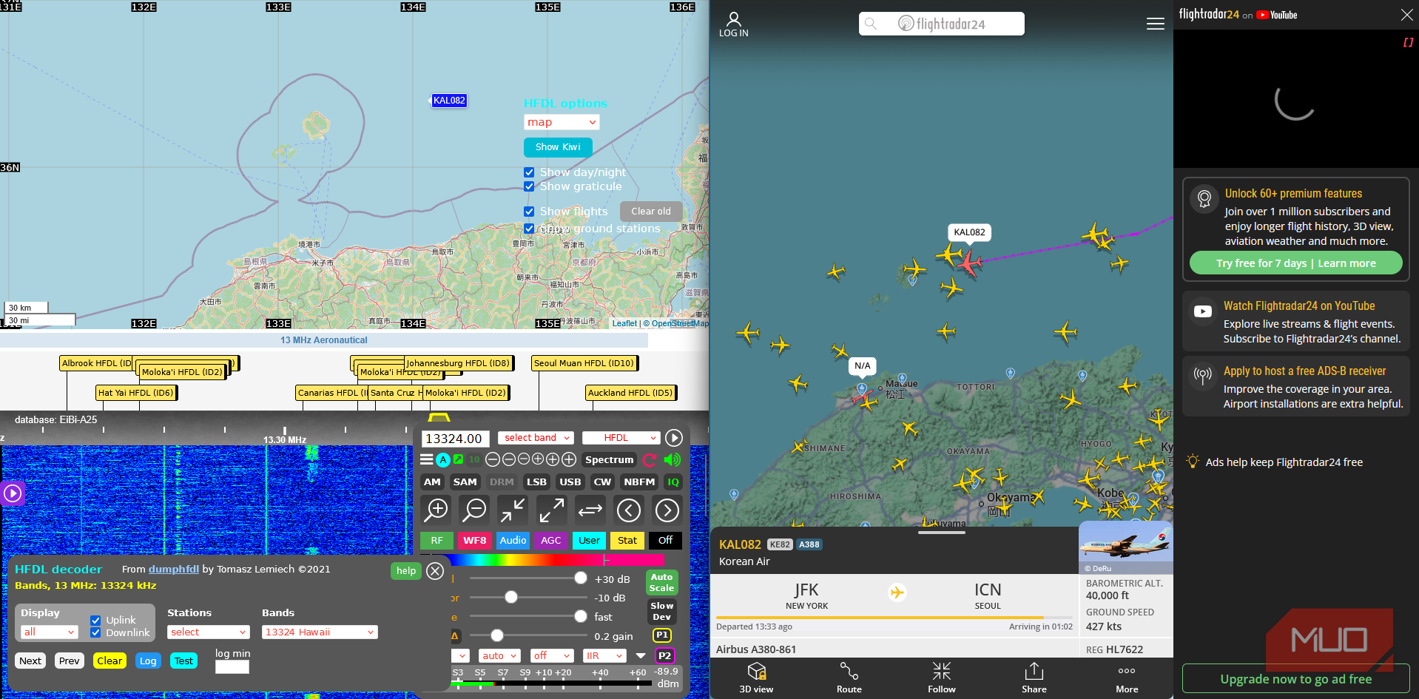Click the blue Log button in HFDL decoder

tap(148, 661)
